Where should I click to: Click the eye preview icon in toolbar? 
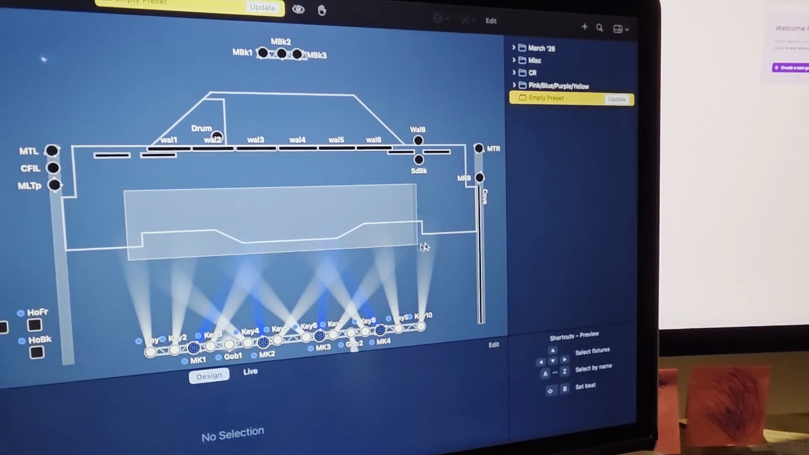298,9
